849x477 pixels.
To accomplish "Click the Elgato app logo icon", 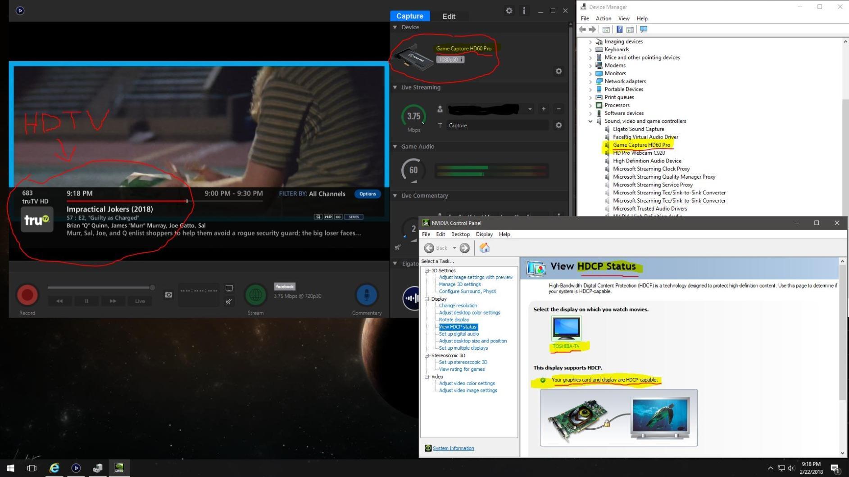I will (x=20, y=11).
